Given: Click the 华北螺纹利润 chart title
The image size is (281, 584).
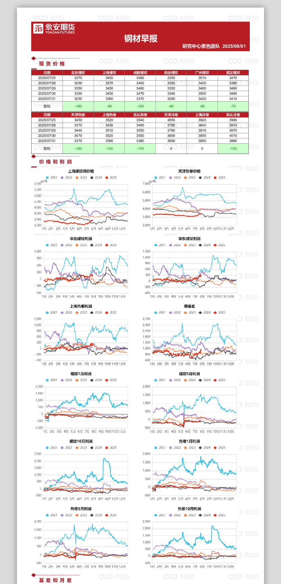Looking at the screenshot, I should tap(81, 239).
